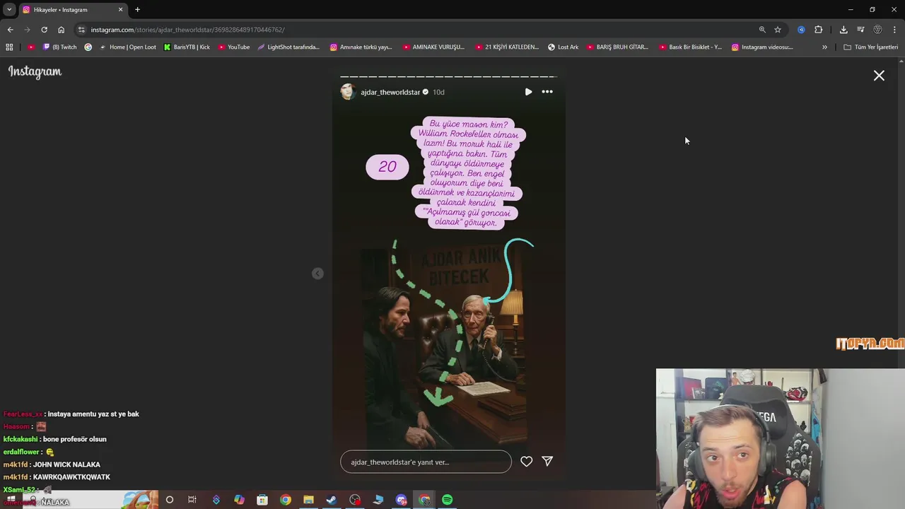Viewport: 905px width, 509px height.
Task: Open the LightShot tarafında bookmark
Action: pos(288,47)
